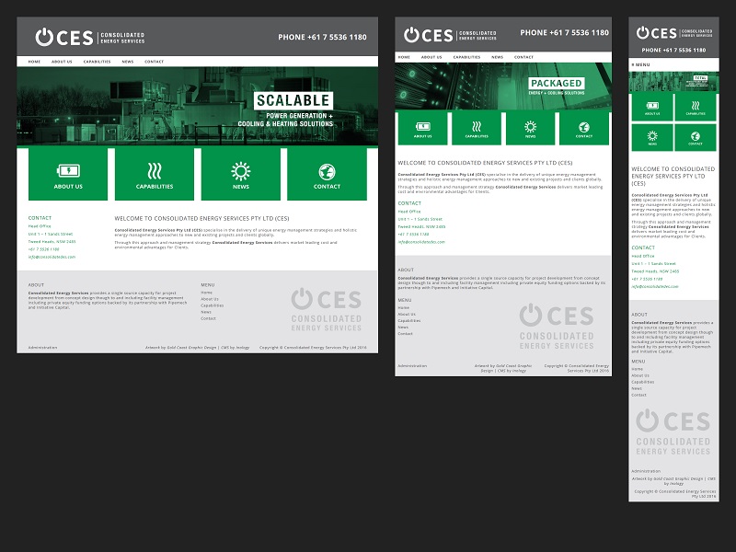Click About Us battery tile in desktop layout
Screen dimensions: 736x552
(68, 175)
